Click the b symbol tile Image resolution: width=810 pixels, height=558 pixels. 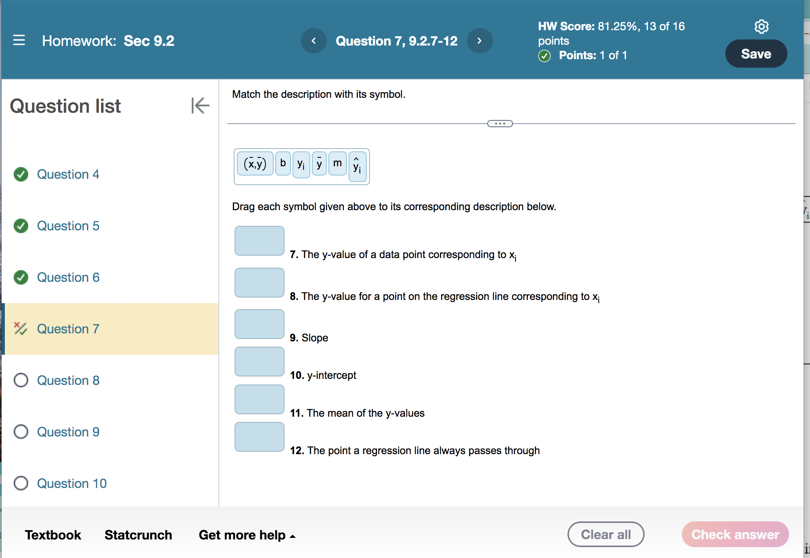[x=283, y=163]
